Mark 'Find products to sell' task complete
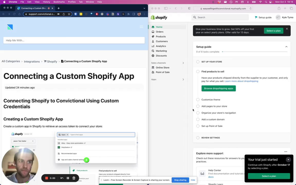The image size is (296, 185). pyautogui.click(x=198, y=71)
